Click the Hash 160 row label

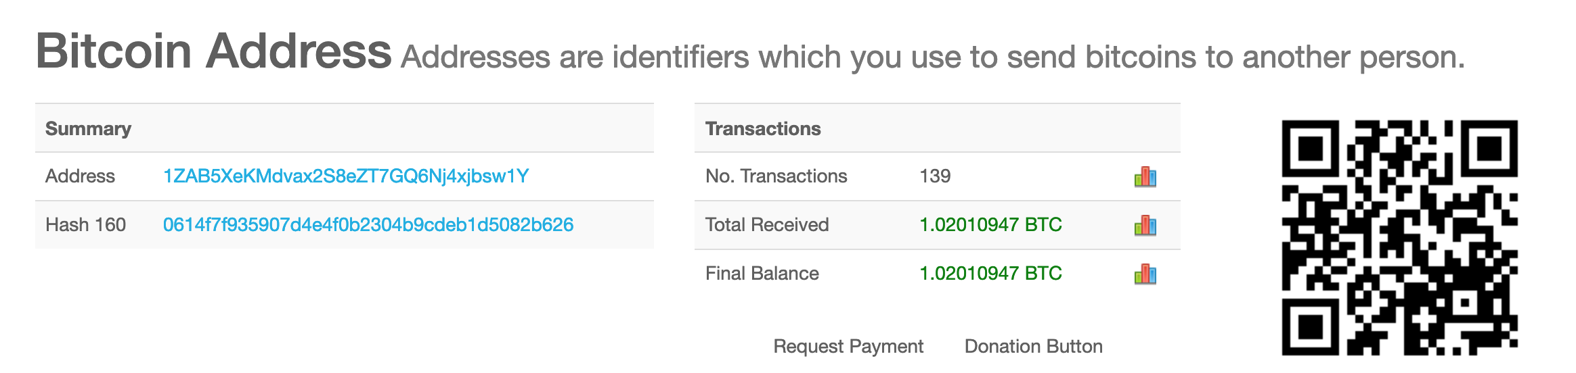pos(85,225)
